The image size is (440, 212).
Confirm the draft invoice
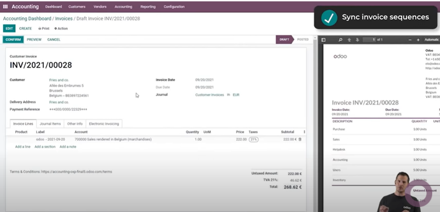(13, 39)
